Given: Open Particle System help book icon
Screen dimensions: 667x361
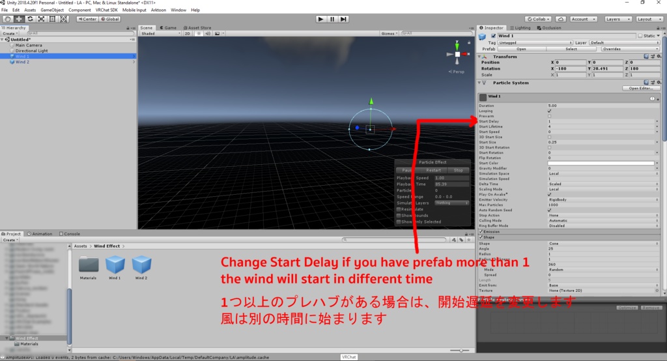Looking at the screenshot, I should pos(646,83).
